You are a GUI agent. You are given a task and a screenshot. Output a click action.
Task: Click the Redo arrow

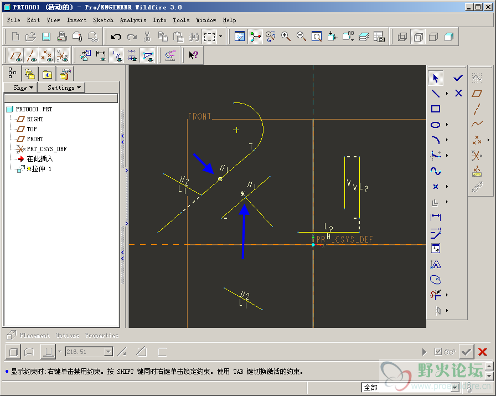click(132, 37)
